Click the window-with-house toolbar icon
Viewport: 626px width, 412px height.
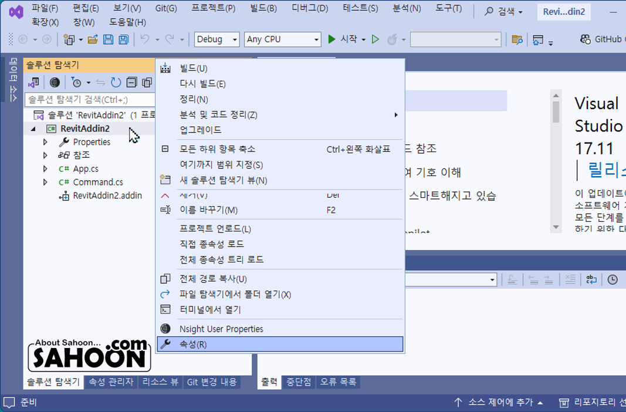click(538, 39)
